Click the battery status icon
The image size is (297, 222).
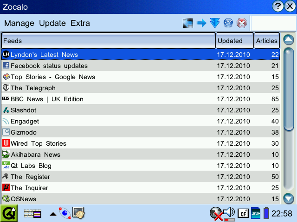[266, 213]
